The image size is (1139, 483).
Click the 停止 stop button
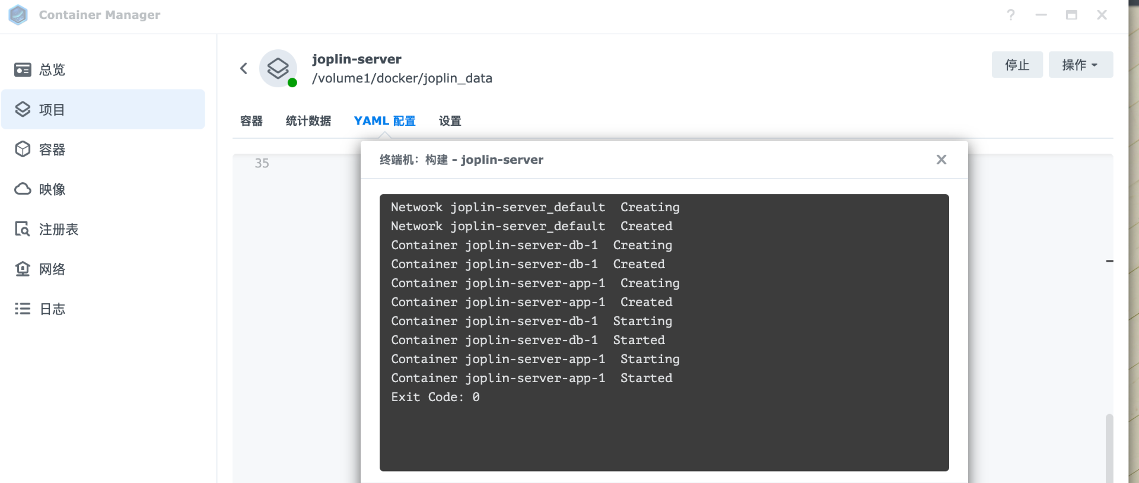pos(1017,65)
